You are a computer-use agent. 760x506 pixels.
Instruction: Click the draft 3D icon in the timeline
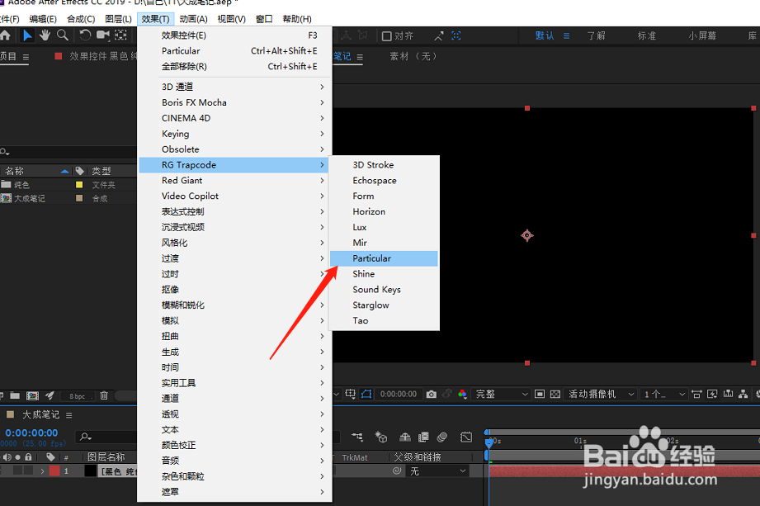point(381,437)
